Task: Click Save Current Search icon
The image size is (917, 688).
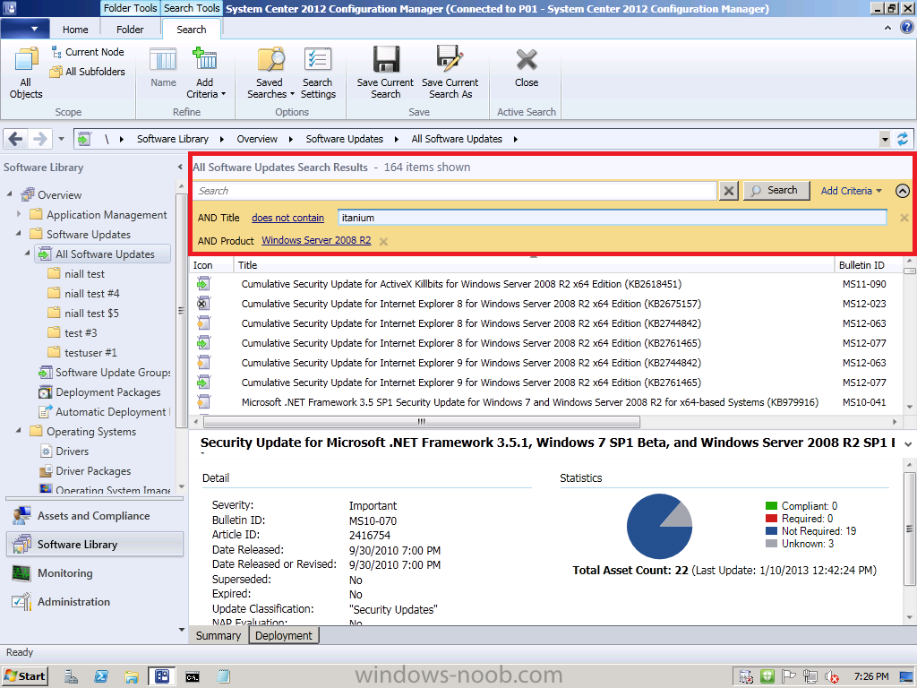Action: point(385,73)
